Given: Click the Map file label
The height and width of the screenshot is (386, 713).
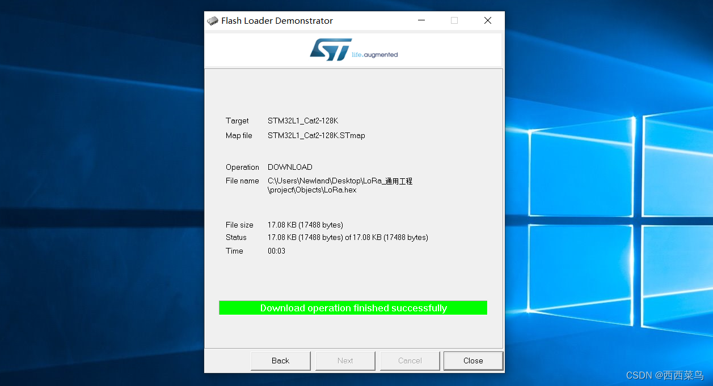Looking at the screenshot, I should [239, 135].
